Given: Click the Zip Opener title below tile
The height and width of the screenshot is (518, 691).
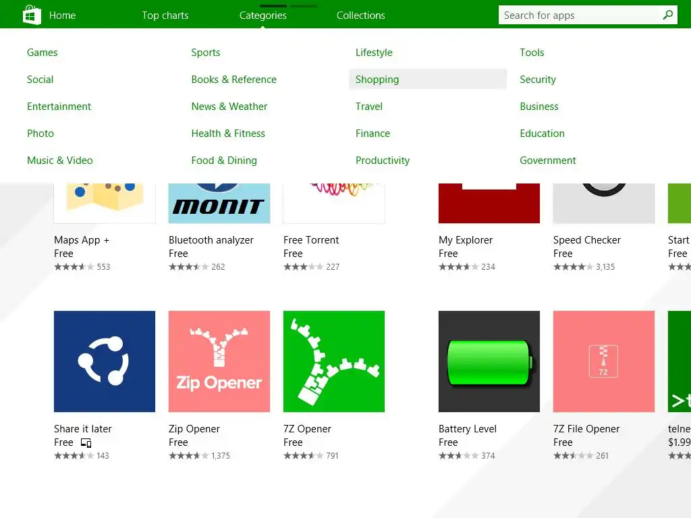Looking at the screenshot, I should click(x=194, y=429).
